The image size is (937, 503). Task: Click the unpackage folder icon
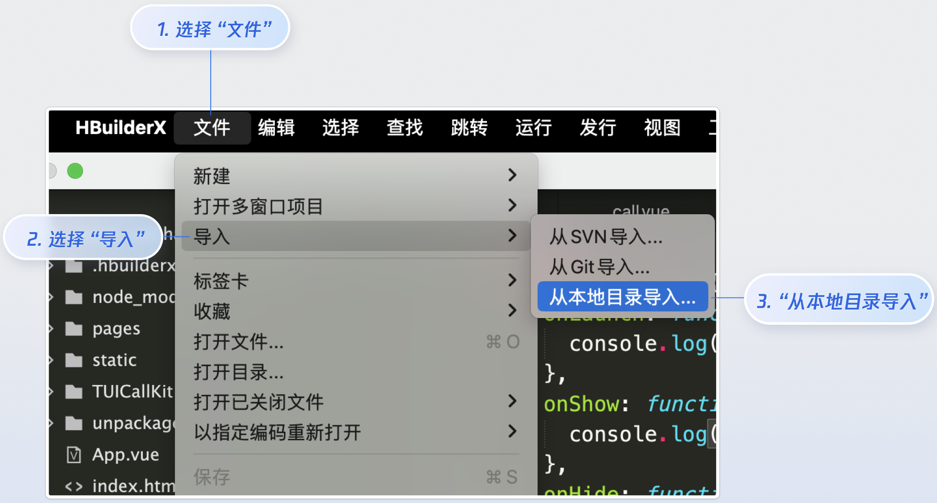(x=74, y=423)
